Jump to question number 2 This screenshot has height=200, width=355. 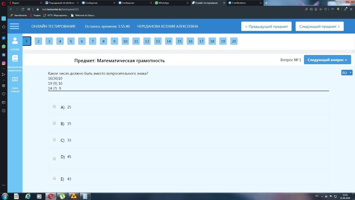[x=38, y=41]
